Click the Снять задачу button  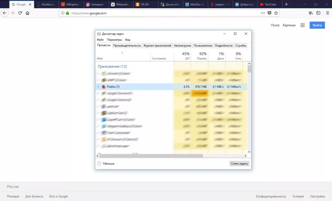point(239,163)
